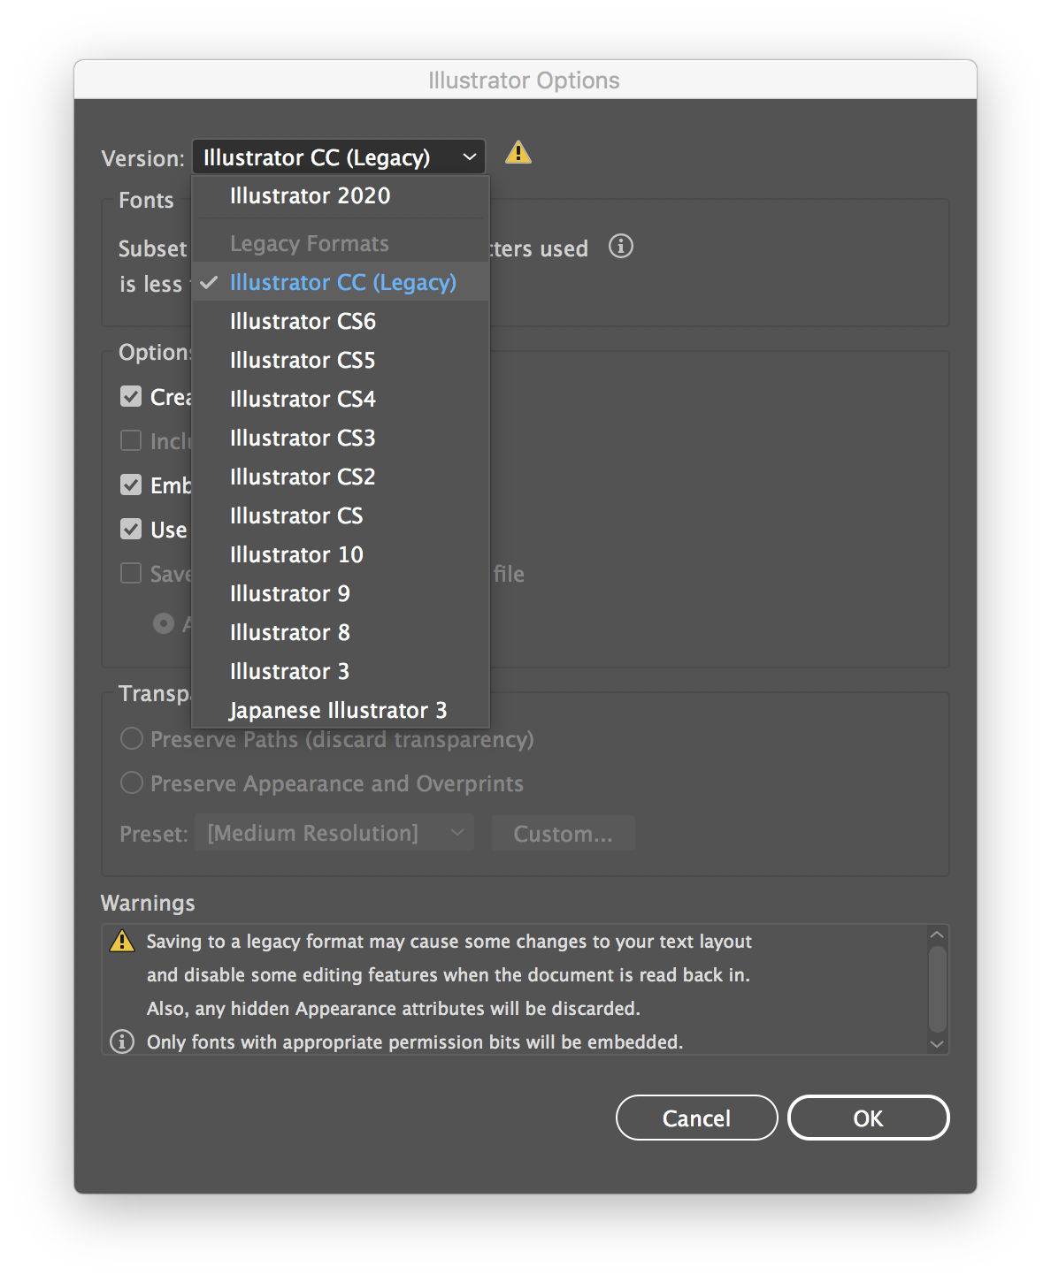Toggle the Embed ICC Profiles checkbox
Image resolution: width=1051 pixels, height=1282 pixels.
[x=131, y=485]
